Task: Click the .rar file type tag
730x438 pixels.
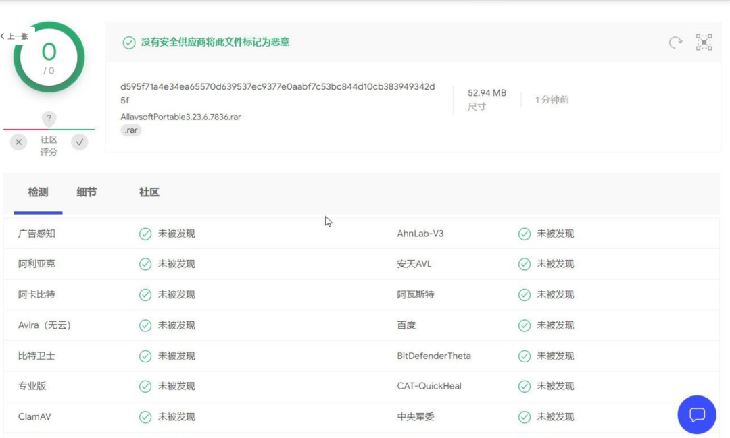Action: click(x=130, y=130)
